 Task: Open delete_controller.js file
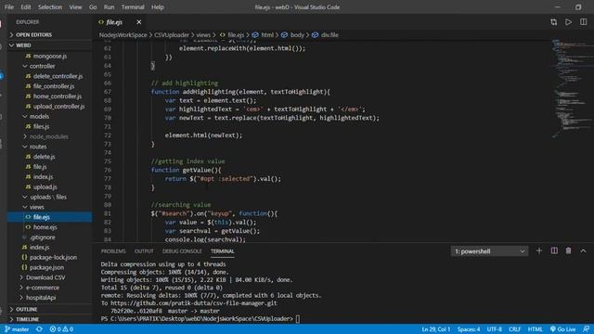[x=58, y=76]
